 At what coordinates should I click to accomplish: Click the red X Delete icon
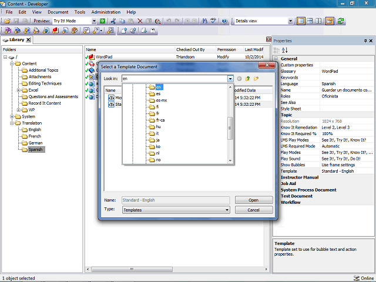click(x=140, y=21)
